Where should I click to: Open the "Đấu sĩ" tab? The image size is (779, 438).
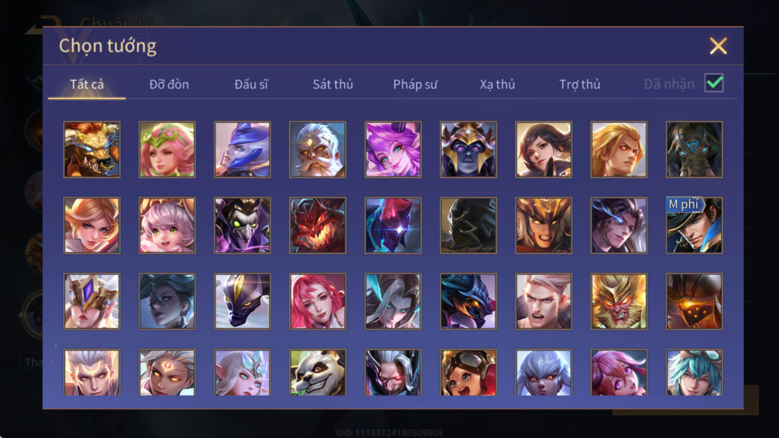click(x=251, y=84)
